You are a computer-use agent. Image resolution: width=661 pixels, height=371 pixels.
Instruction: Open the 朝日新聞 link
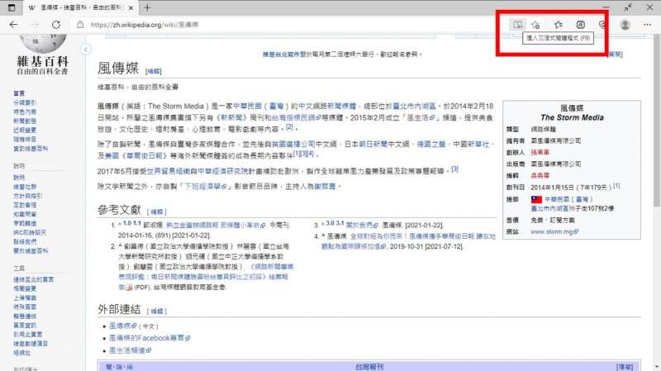[x=373, y=144]
